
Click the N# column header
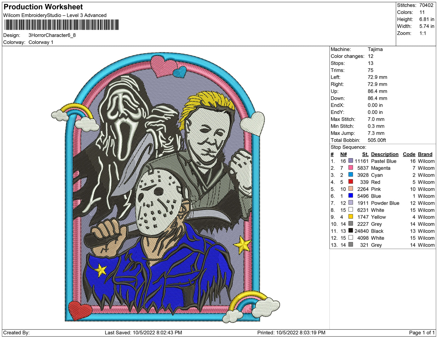tap(343, 154)
